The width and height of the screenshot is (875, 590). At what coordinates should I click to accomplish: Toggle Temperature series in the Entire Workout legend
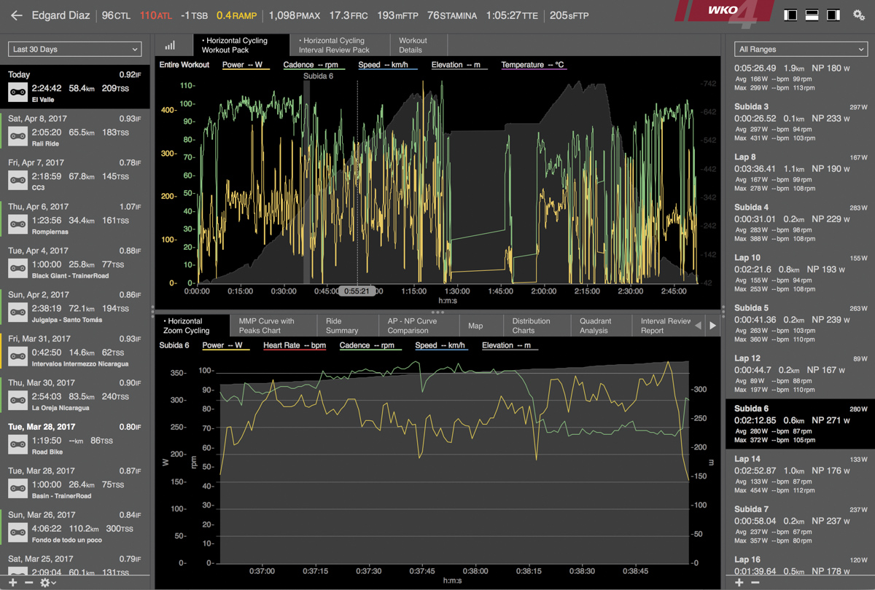coord(533,66)
